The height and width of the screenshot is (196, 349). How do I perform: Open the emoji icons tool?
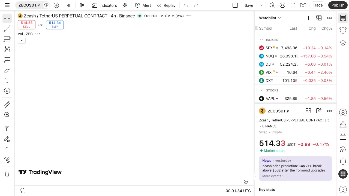point(7,91)
